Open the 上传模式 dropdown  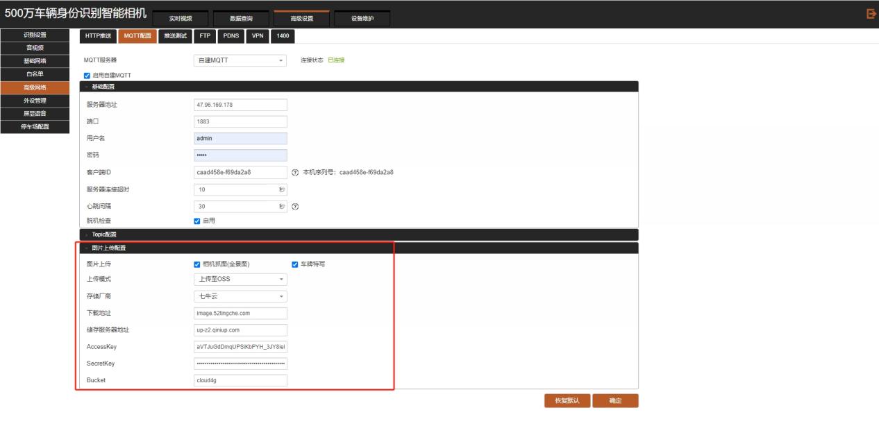[240, 279]
